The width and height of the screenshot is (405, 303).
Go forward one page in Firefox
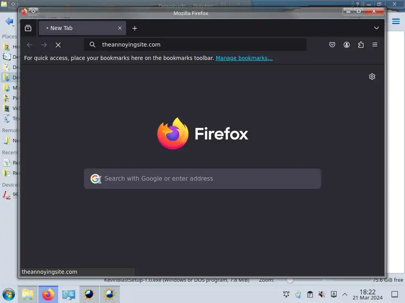44,45
